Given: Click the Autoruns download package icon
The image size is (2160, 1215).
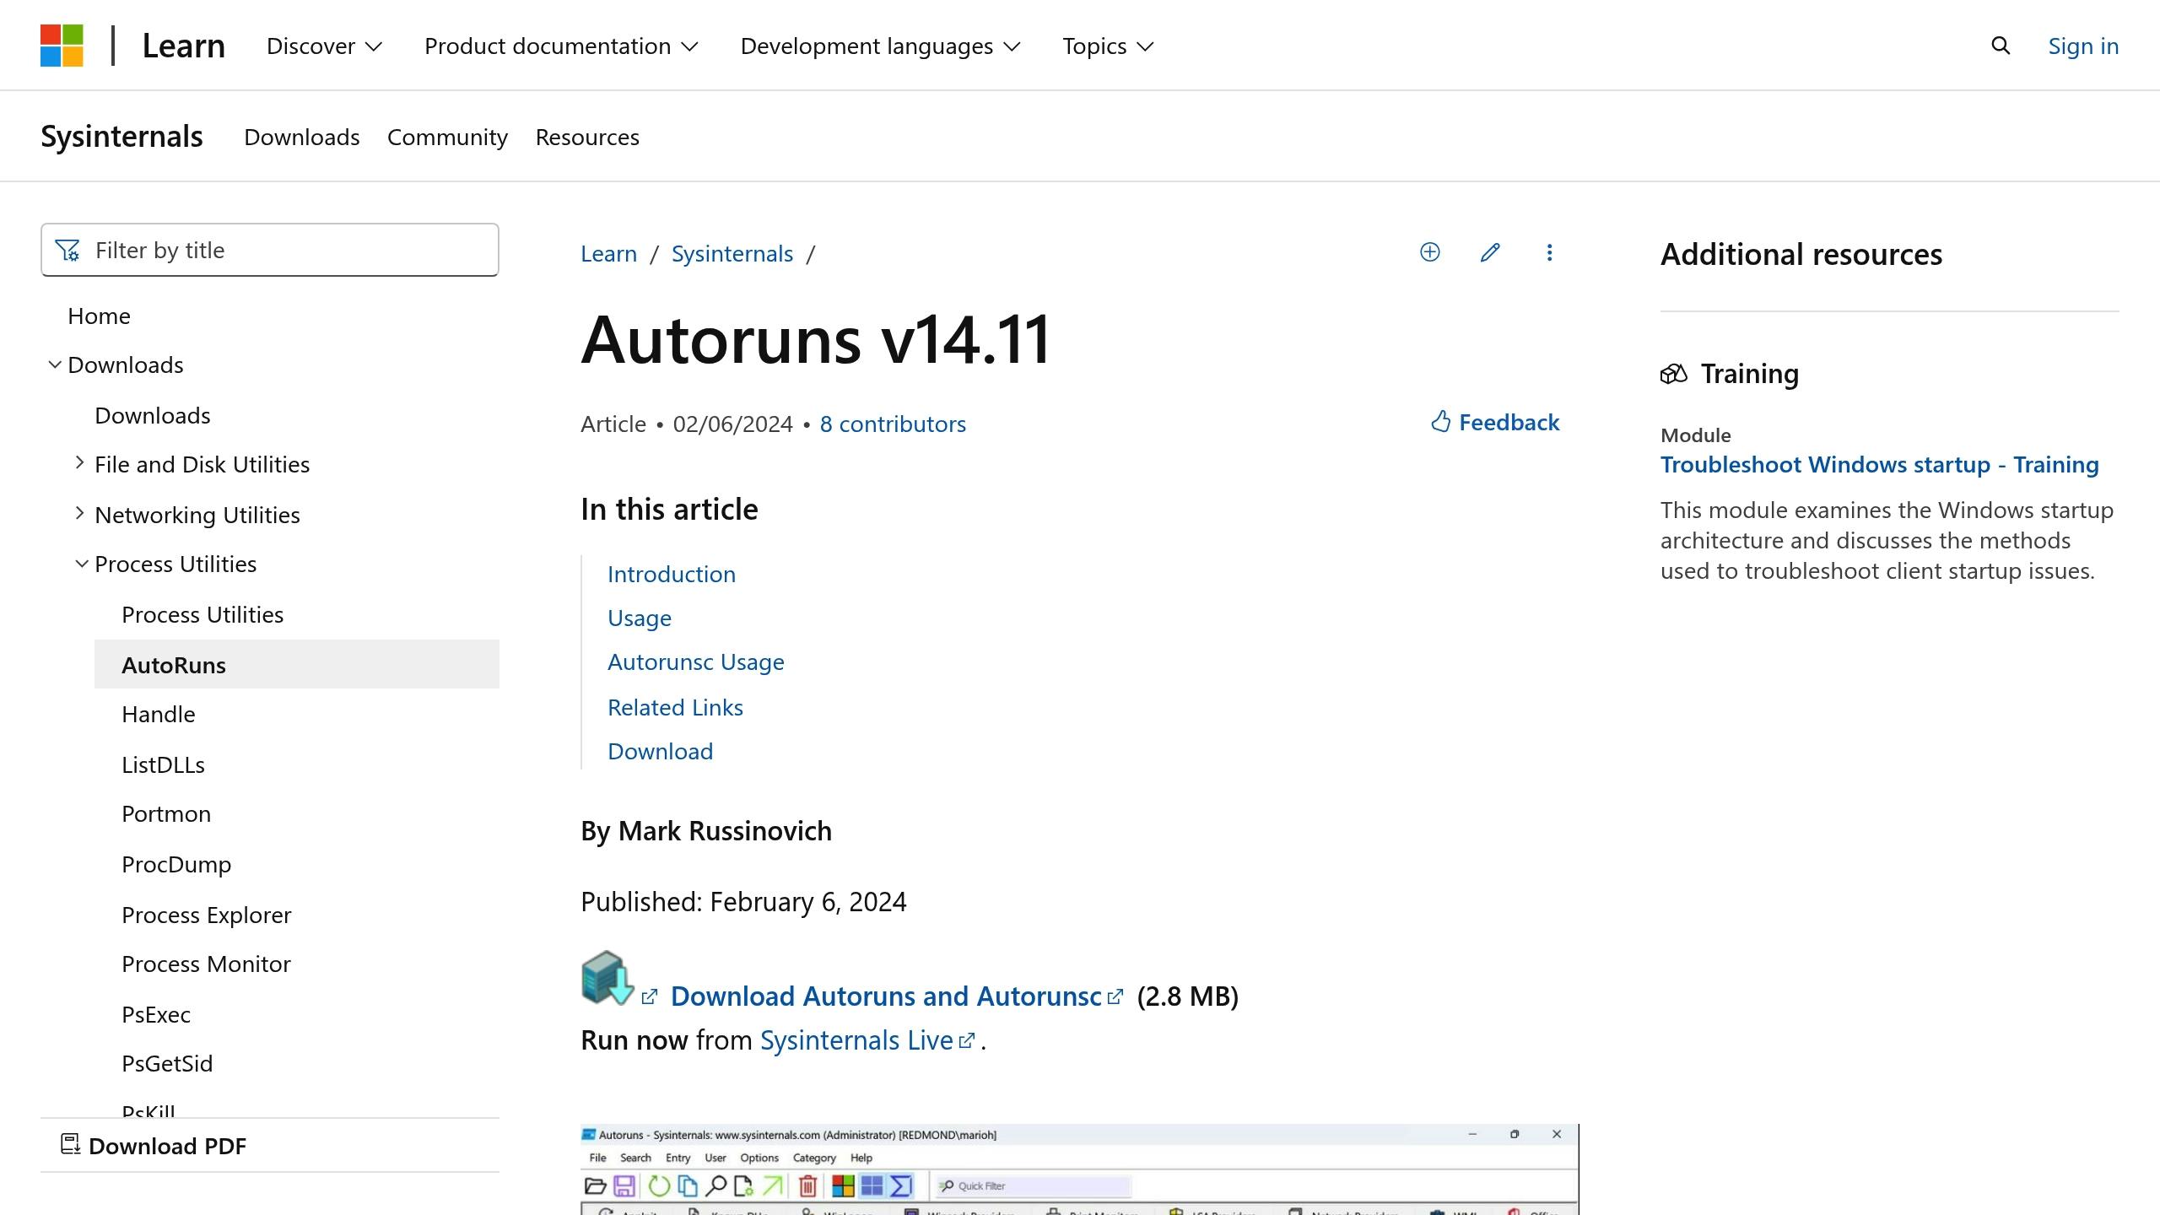Looking at the screenshot, I should (607, 978).
